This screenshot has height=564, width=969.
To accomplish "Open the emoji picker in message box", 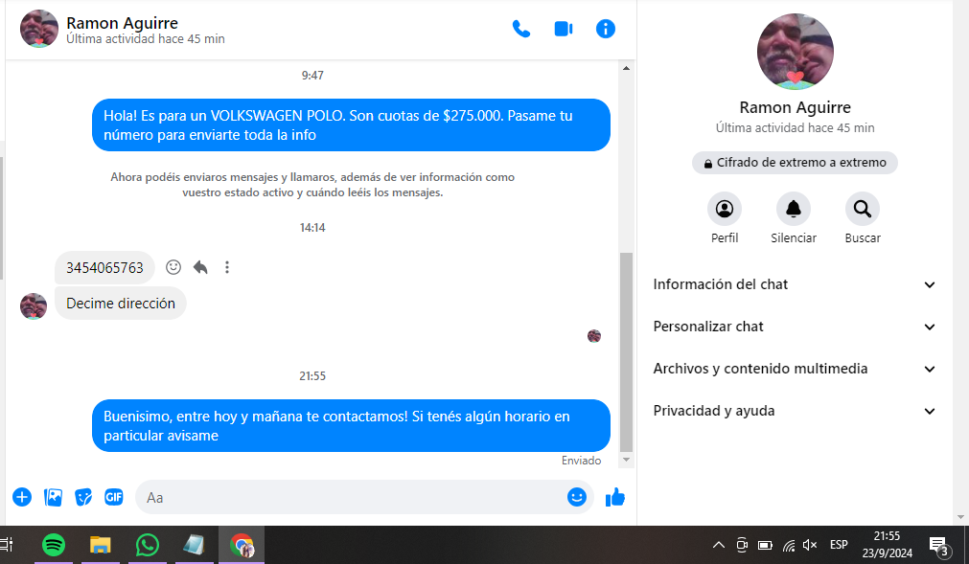I will click(x=576, y=497).
